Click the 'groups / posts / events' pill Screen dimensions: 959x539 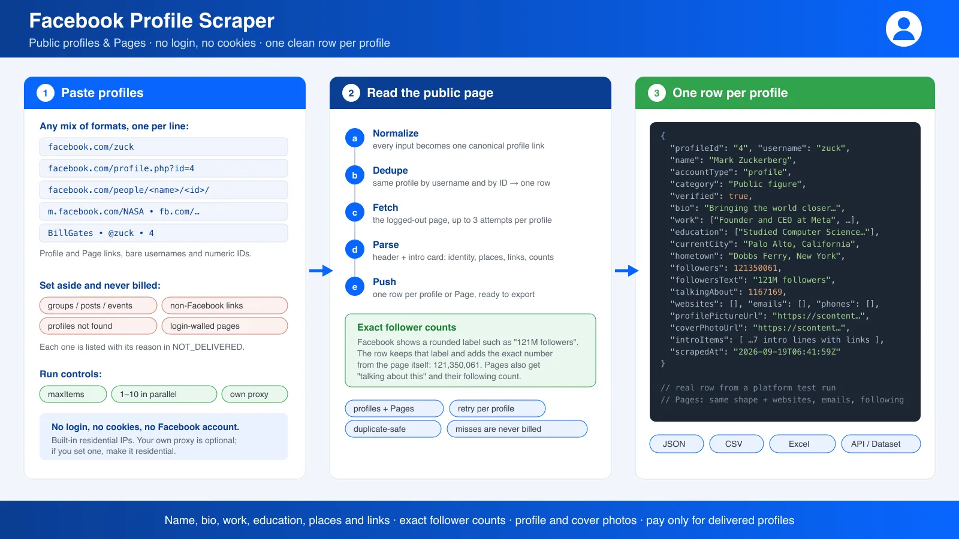coord(98,305)
